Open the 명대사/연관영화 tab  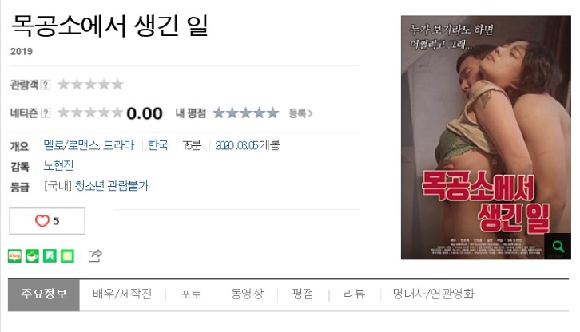point(434,294)
